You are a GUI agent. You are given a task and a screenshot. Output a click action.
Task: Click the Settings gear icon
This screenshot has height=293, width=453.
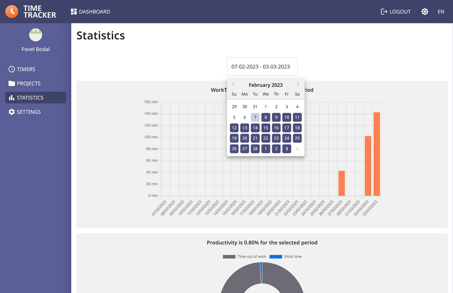(x=11, y=112)
